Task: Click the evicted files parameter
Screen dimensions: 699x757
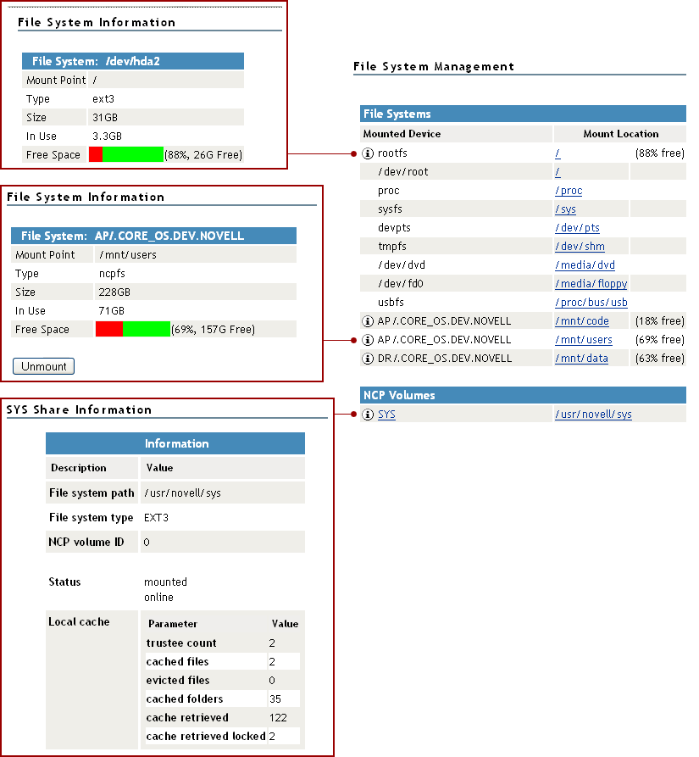Action: coord(178,681)
